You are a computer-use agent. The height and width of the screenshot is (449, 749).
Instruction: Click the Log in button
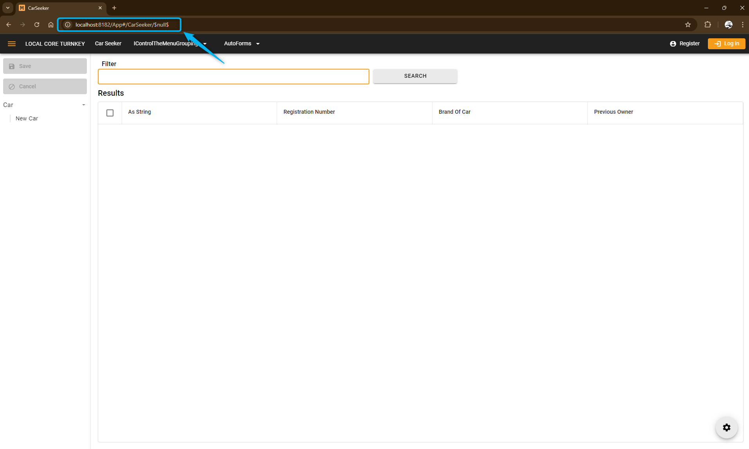coord(726,44)
